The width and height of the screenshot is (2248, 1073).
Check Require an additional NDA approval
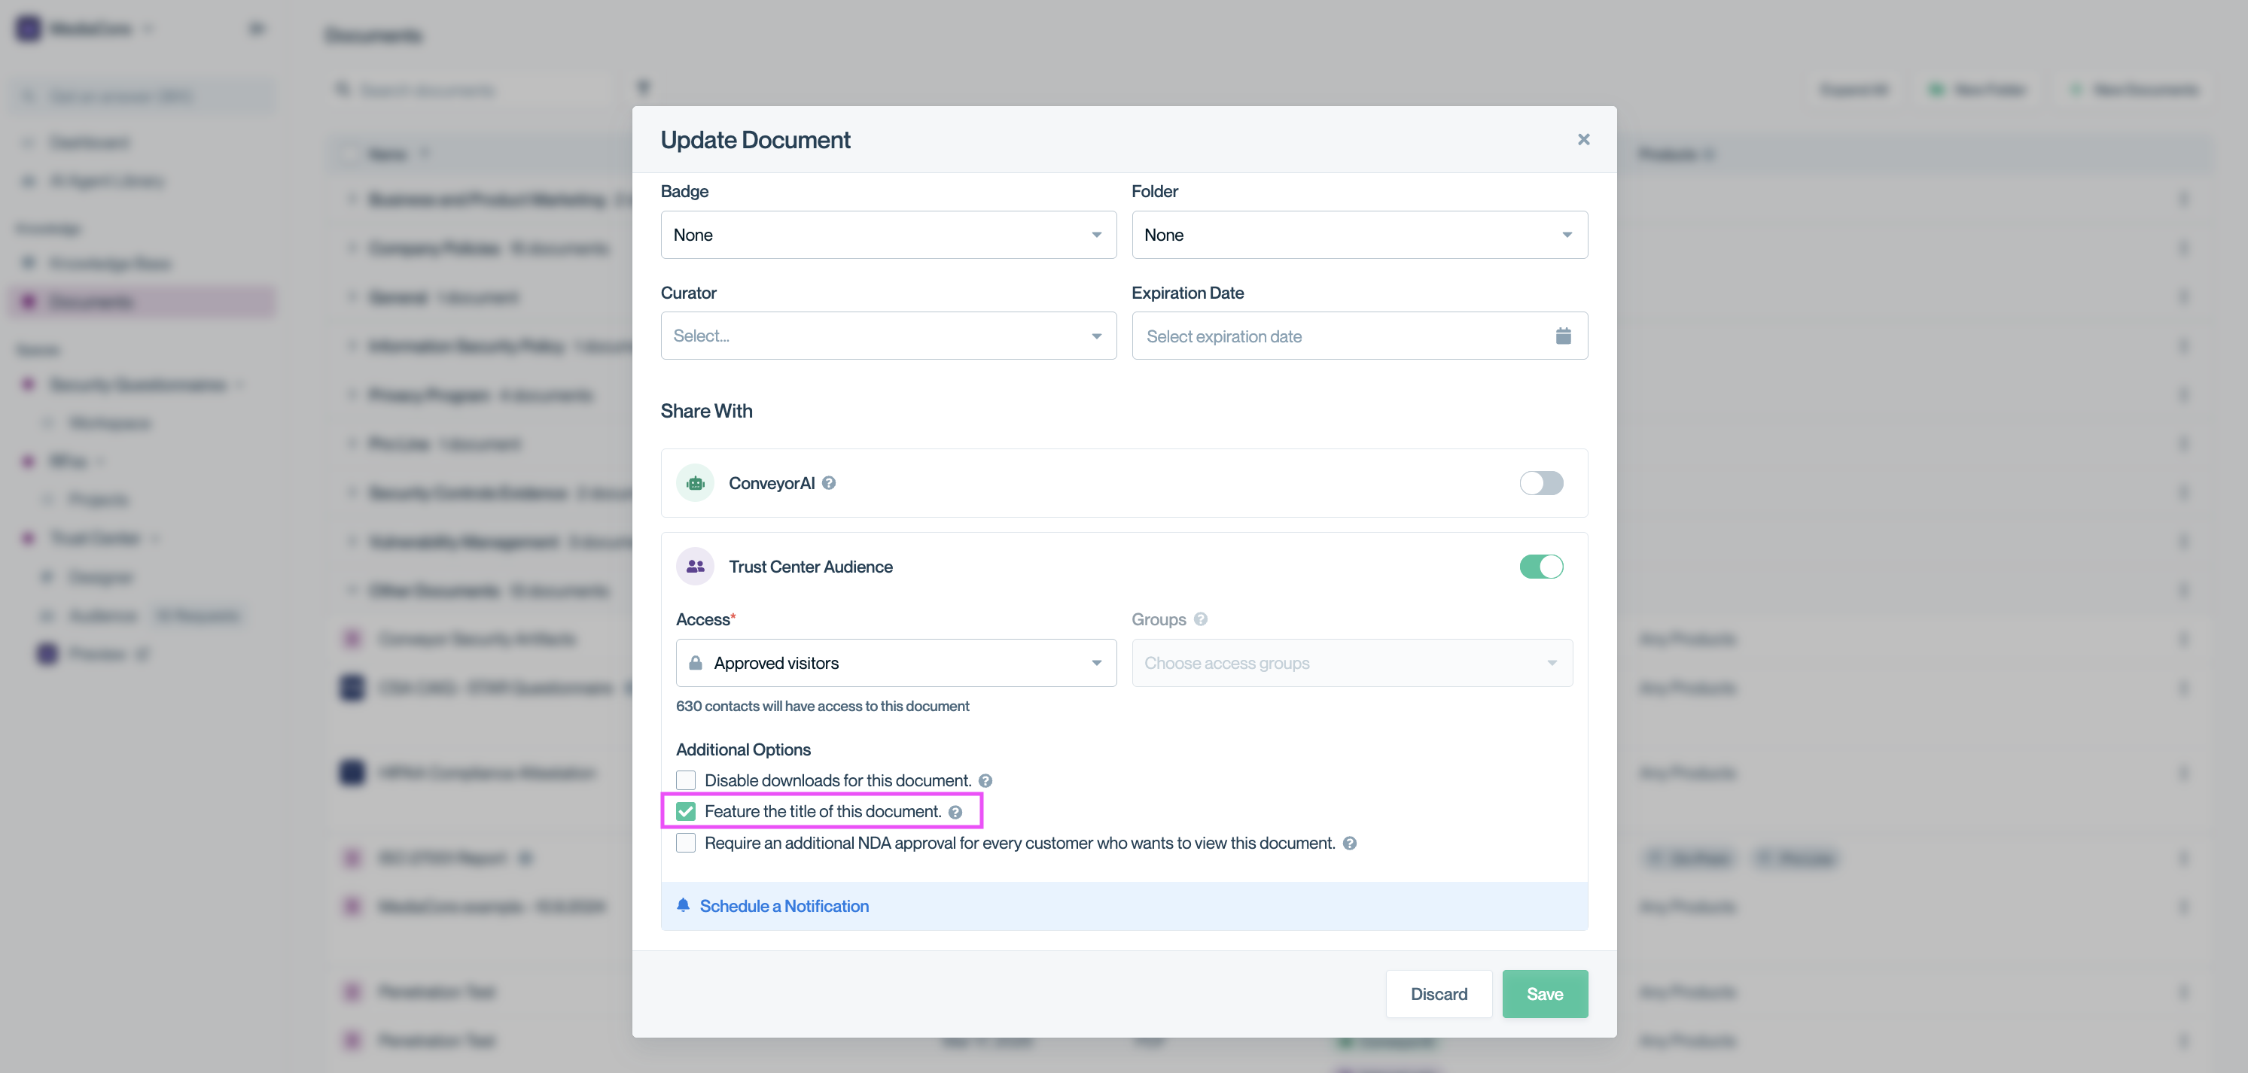coord(686,843)
